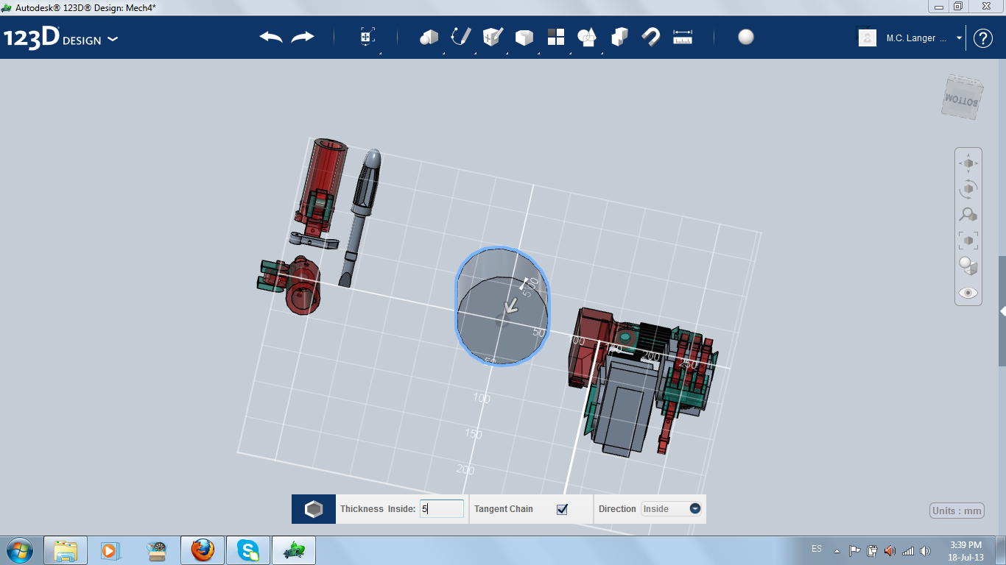1006x565 pixels.
Task: Click the Fit to view tool
Action: [x=968, y=240]
